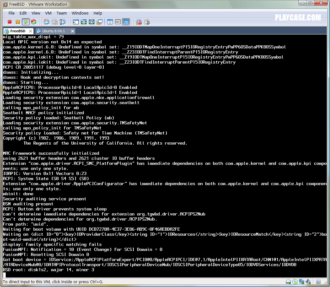Power off the VM with the red stop icon
The width and height of the screenshot is (330, 287).
9,22
